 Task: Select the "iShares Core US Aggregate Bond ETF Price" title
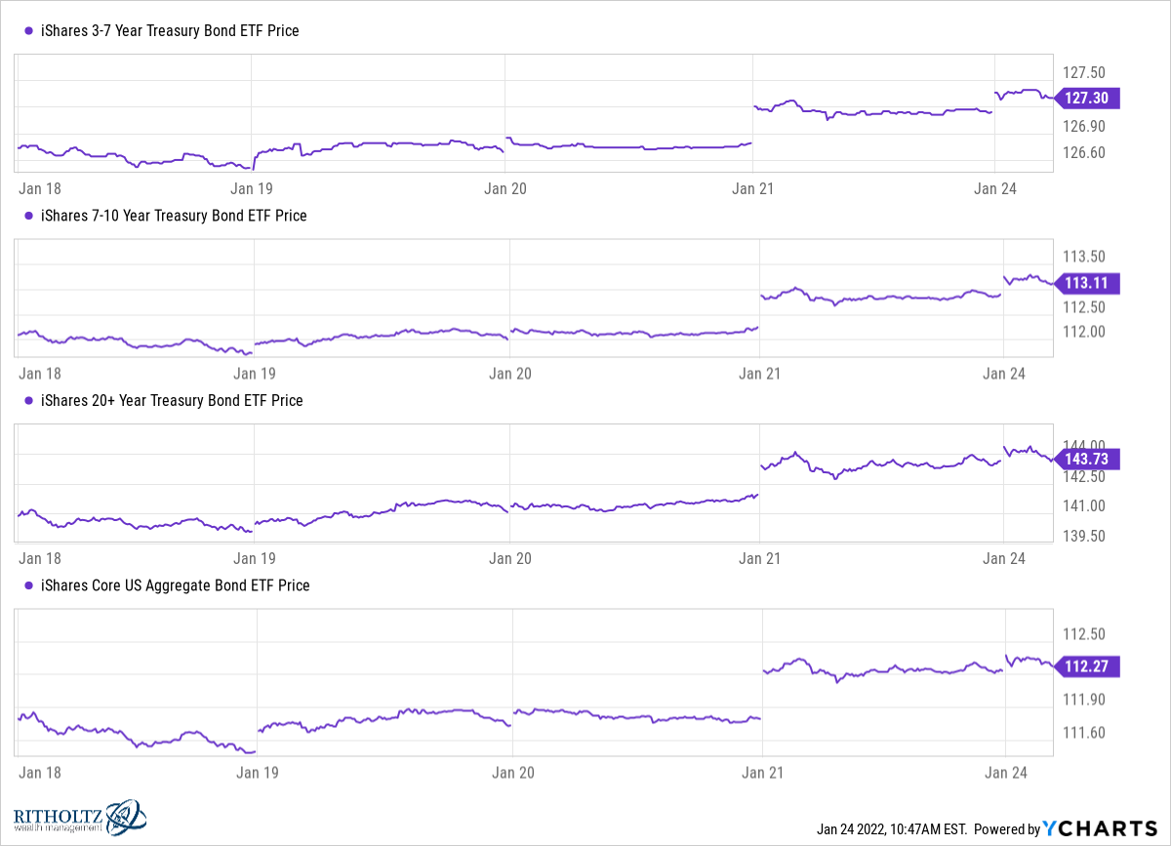(175, 585)
